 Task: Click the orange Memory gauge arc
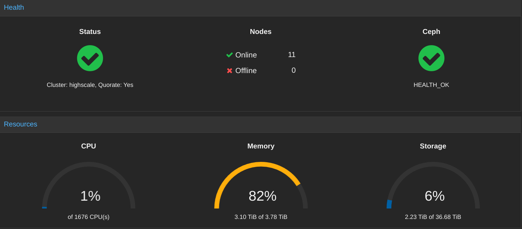coord(261,164)
